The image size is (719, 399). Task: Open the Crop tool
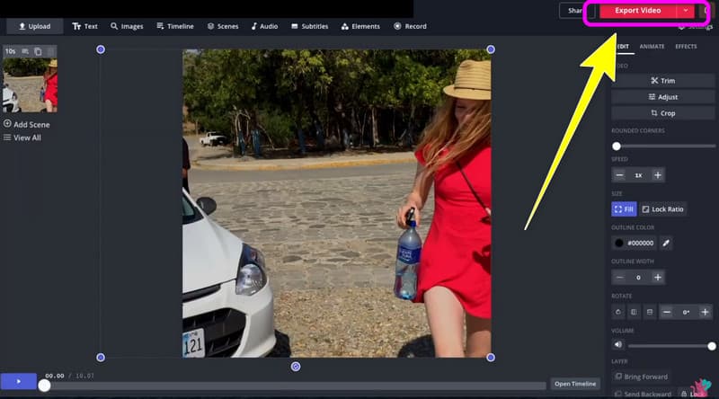[662, 113]
